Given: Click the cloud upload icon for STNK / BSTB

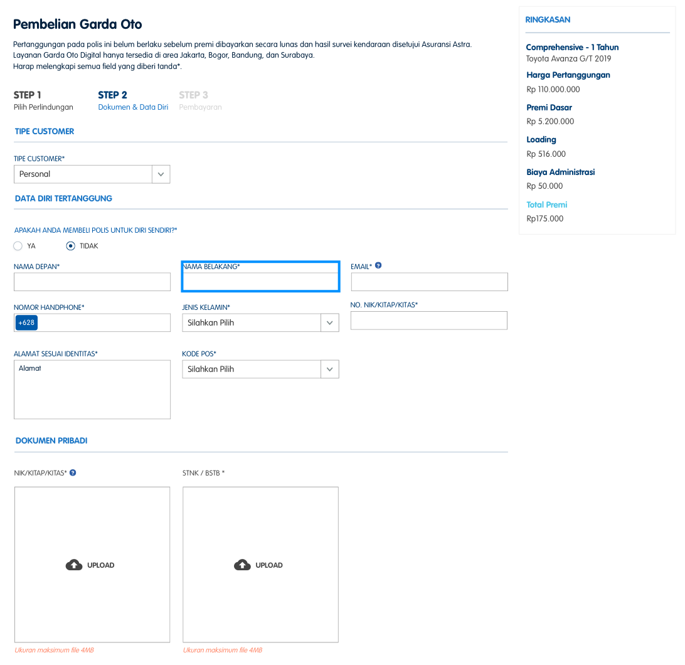Looking at the screenshot, I should click(x=242, y=565).
